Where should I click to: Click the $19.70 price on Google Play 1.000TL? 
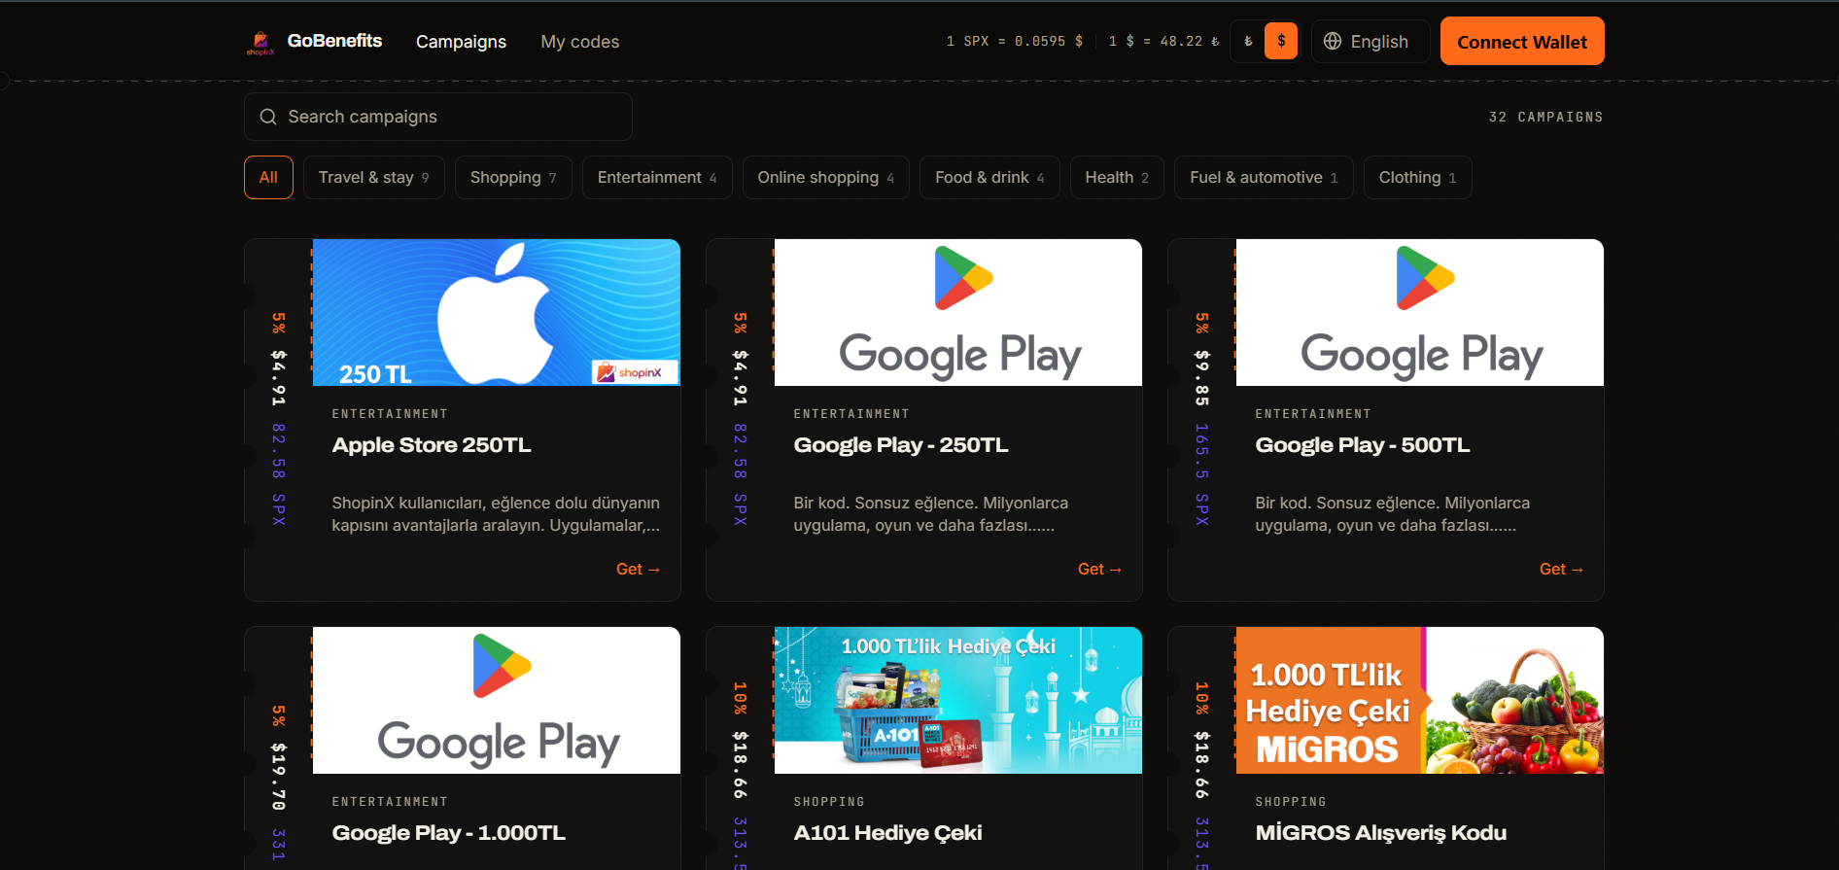click(x=279, y=776)
